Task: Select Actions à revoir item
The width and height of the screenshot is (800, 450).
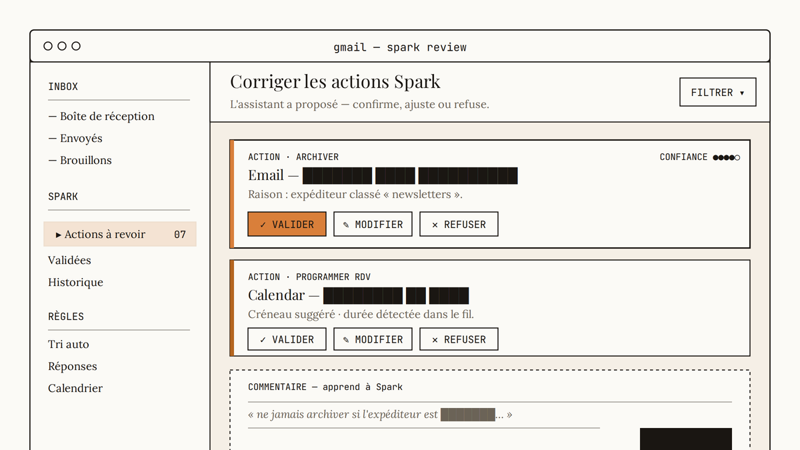Action: (120, 234)
